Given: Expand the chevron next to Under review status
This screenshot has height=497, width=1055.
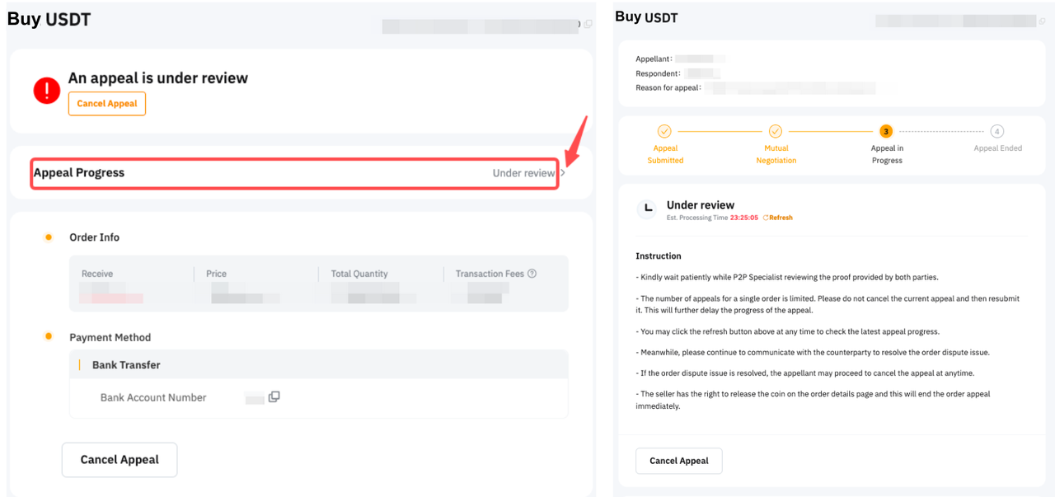Looking at the screenshot, I should 563,173.
